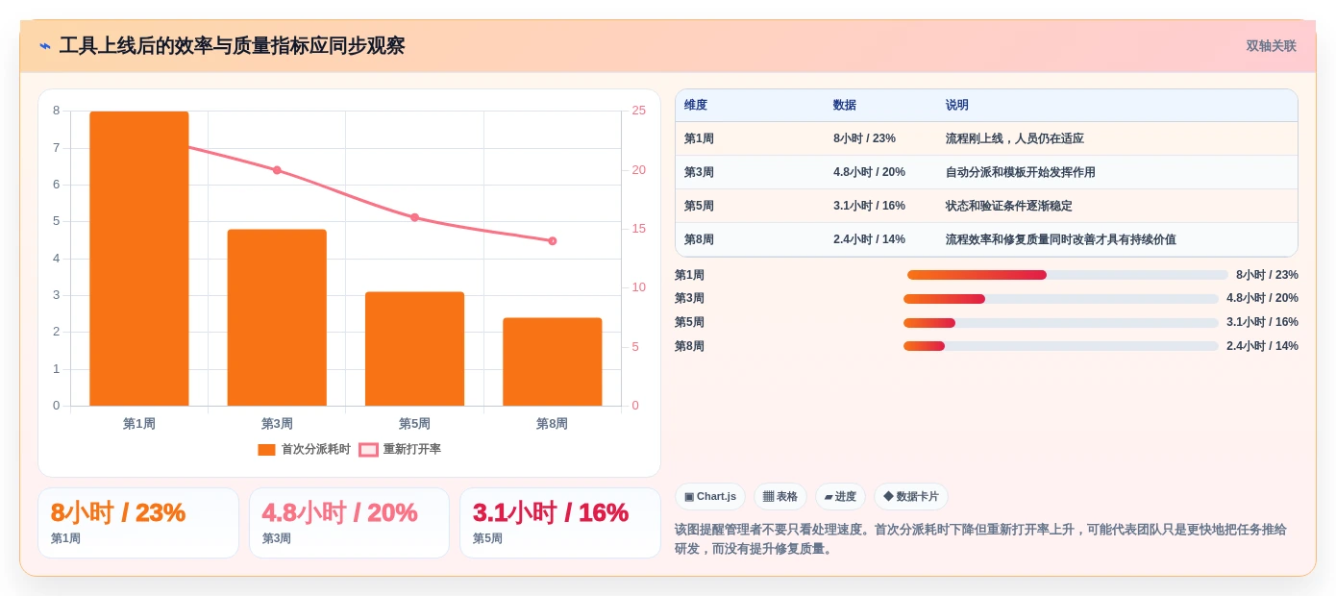Click the 第1周 x-axis label
The width and height of the screenshot is (1336, 596).
pos(139,424)
